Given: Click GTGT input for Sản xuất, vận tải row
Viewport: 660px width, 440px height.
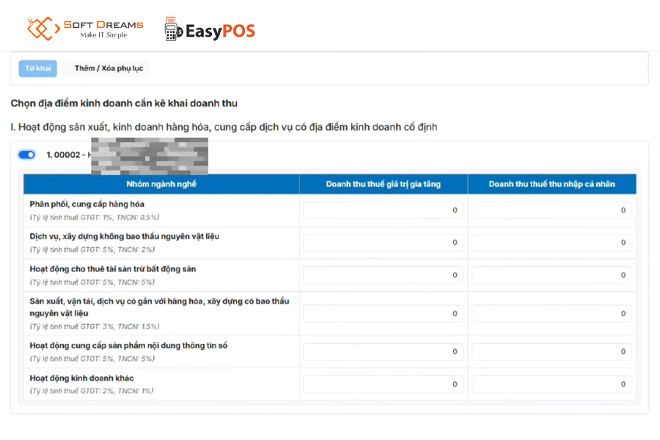Looking at the screenshot, I should point(383,313).
